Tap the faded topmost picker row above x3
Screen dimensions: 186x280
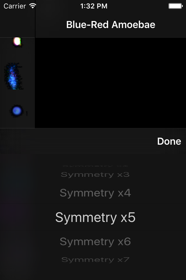pos(95,166)
